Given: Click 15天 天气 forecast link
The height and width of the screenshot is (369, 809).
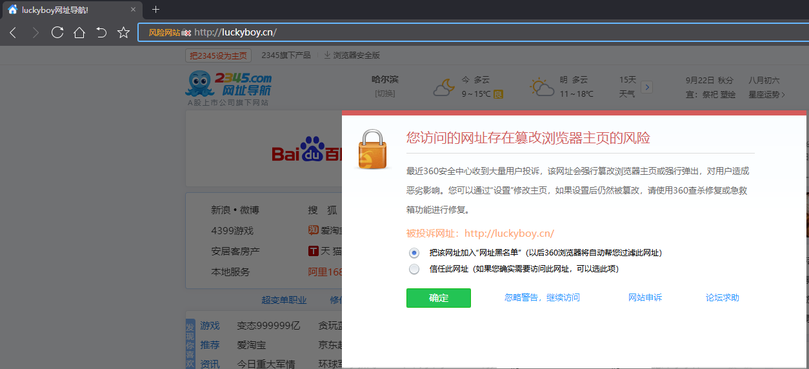Looking at the screenshot, I should pyautogui.click(x=628, y=87).
